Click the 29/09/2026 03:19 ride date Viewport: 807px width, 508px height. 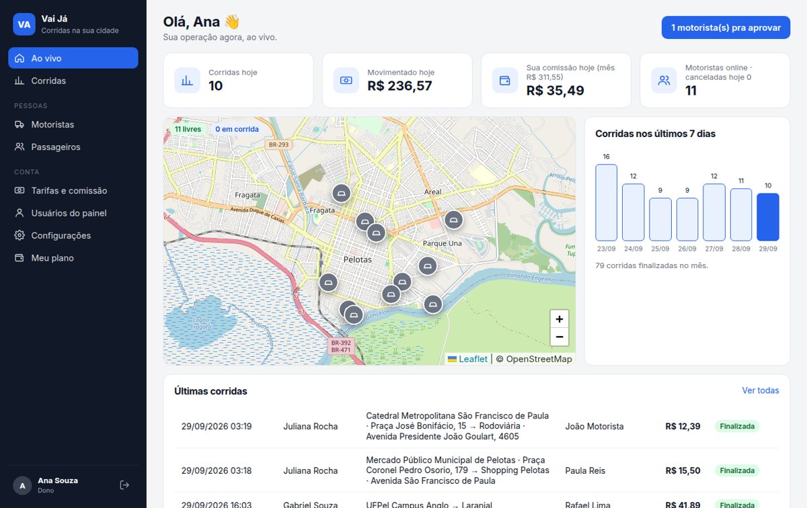tap(217, 426)
